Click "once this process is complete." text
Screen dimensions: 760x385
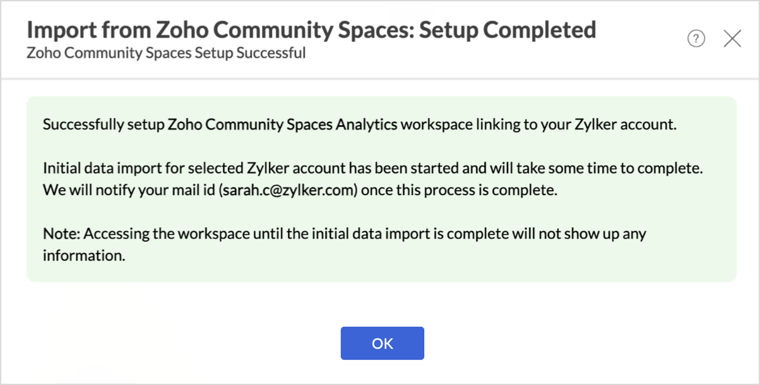point(460,191)
